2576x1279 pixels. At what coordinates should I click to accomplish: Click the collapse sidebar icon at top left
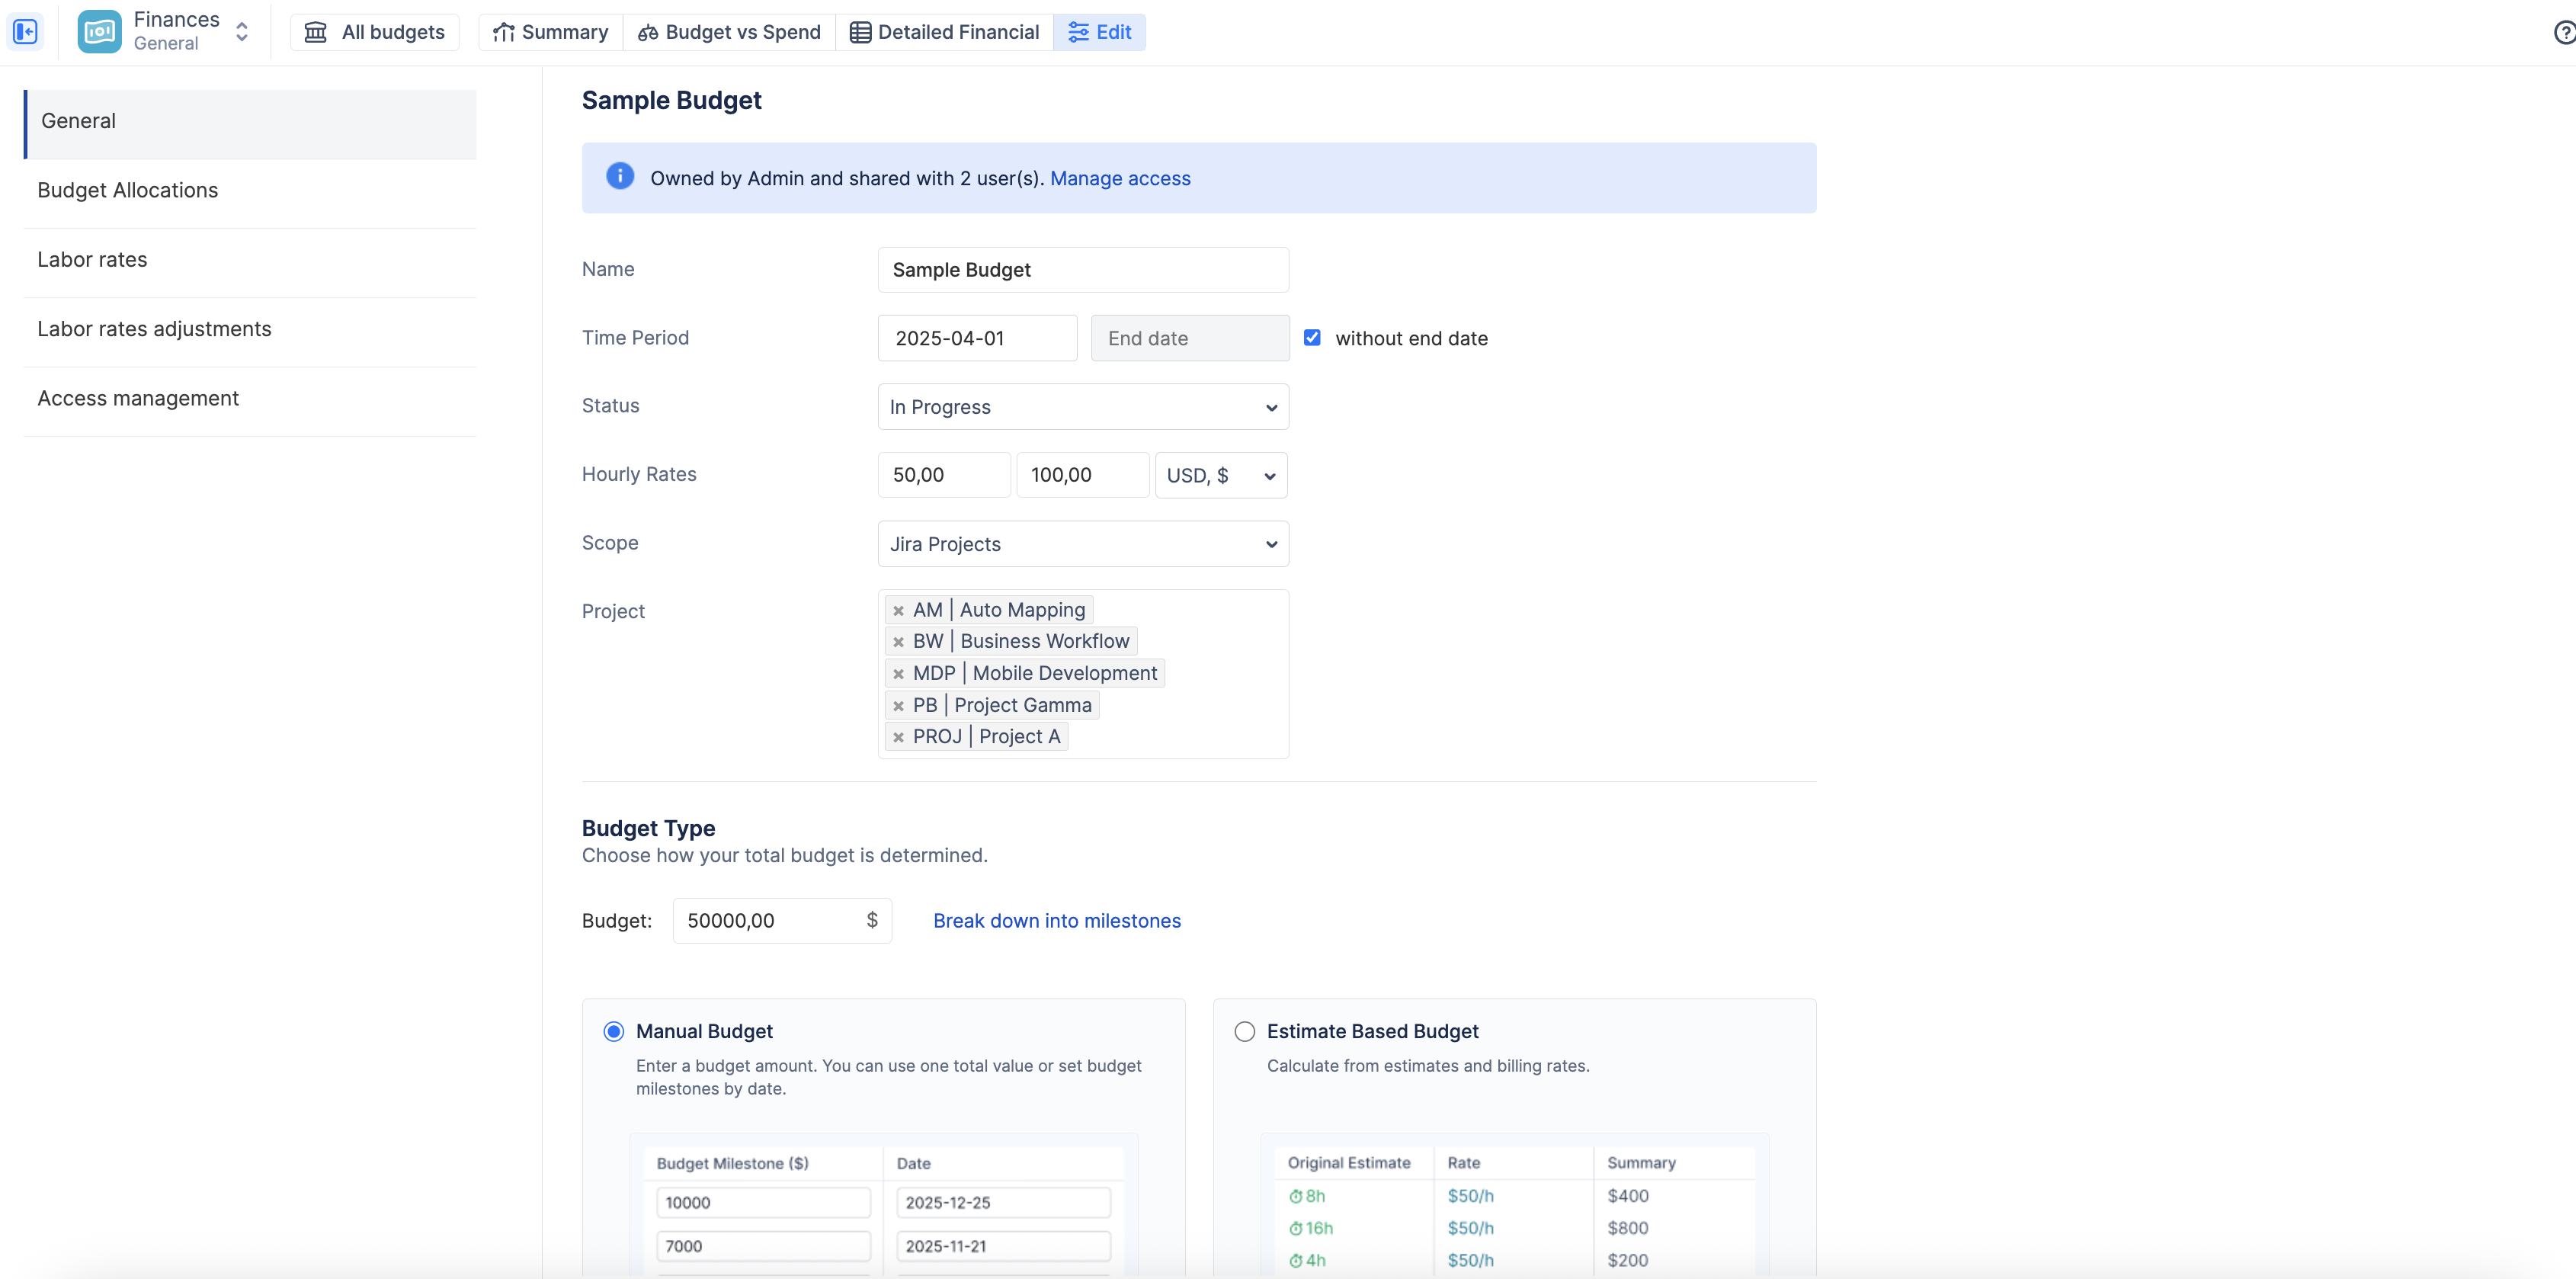[25, 32]
